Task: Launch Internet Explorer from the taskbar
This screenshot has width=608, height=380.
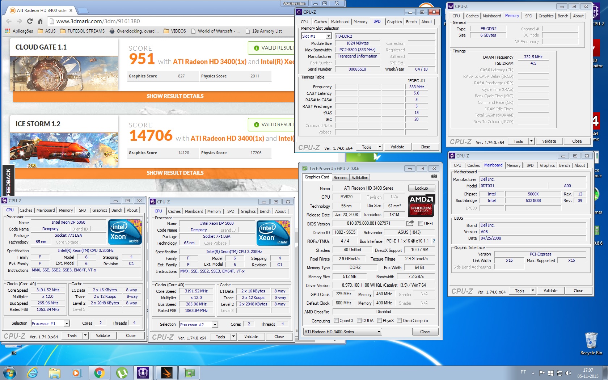Action: (33, 372)
